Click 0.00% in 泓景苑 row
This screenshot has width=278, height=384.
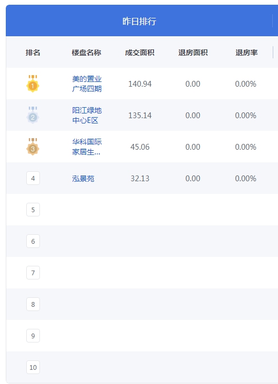245,178
